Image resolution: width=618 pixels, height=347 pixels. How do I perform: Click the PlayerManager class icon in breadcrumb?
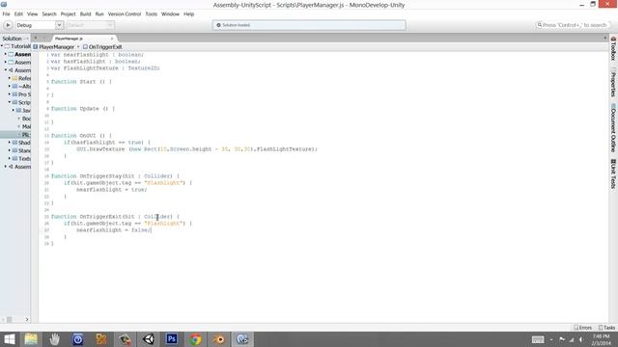pyautogui.click(x=36, y=47)
